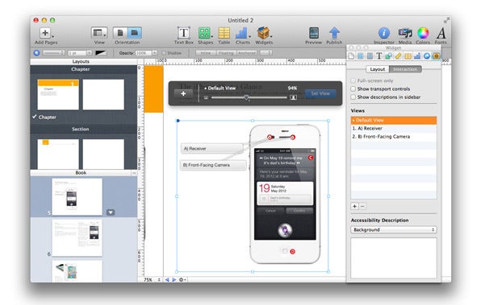Image resolution: width=489 pixels, height=305 pixels.
Task: Open the 75% zoom level dropdown
Action: coord(152,280)
